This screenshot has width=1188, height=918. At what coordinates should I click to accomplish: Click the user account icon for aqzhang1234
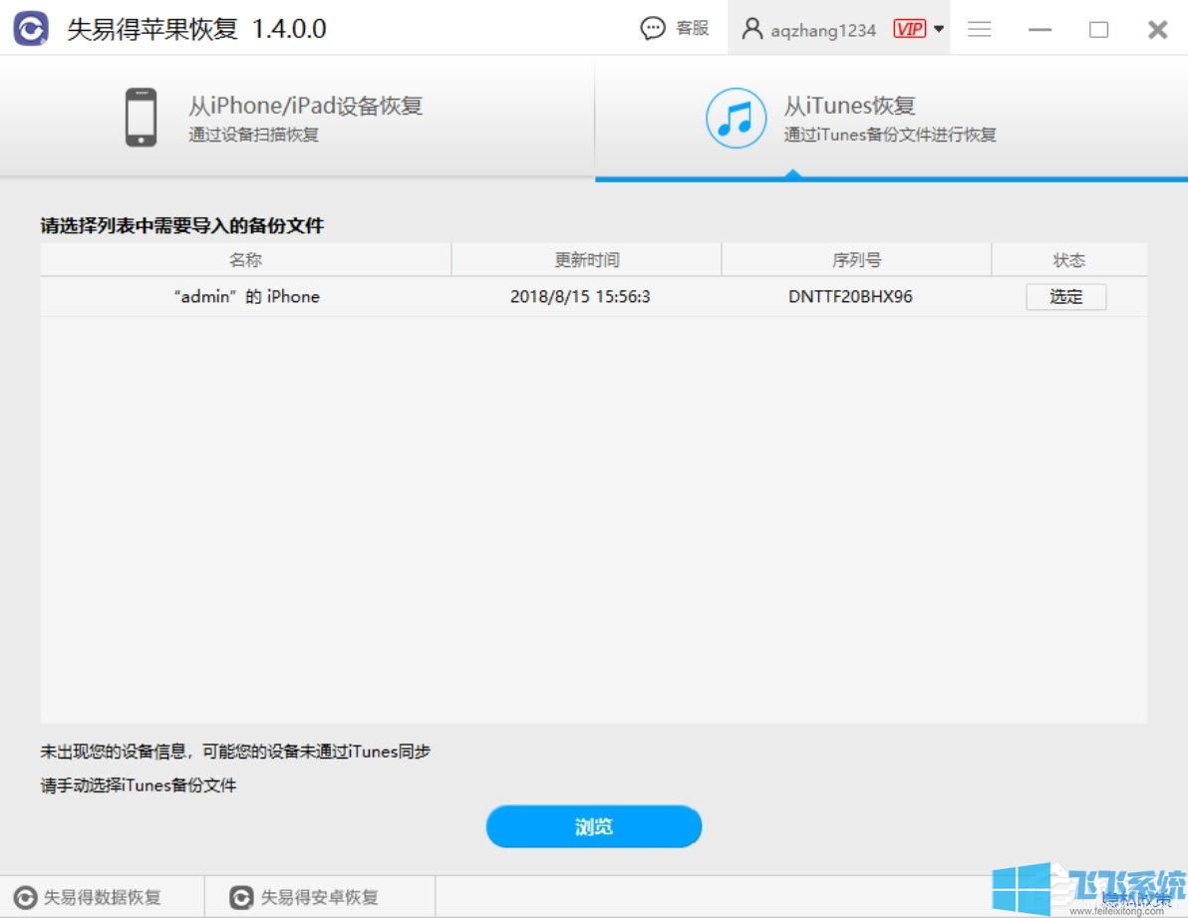point(753,29)
